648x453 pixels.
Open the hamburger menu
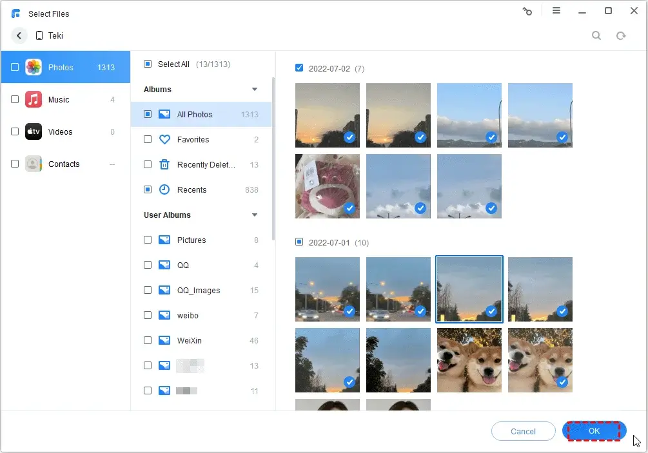[x=557, y=11]
